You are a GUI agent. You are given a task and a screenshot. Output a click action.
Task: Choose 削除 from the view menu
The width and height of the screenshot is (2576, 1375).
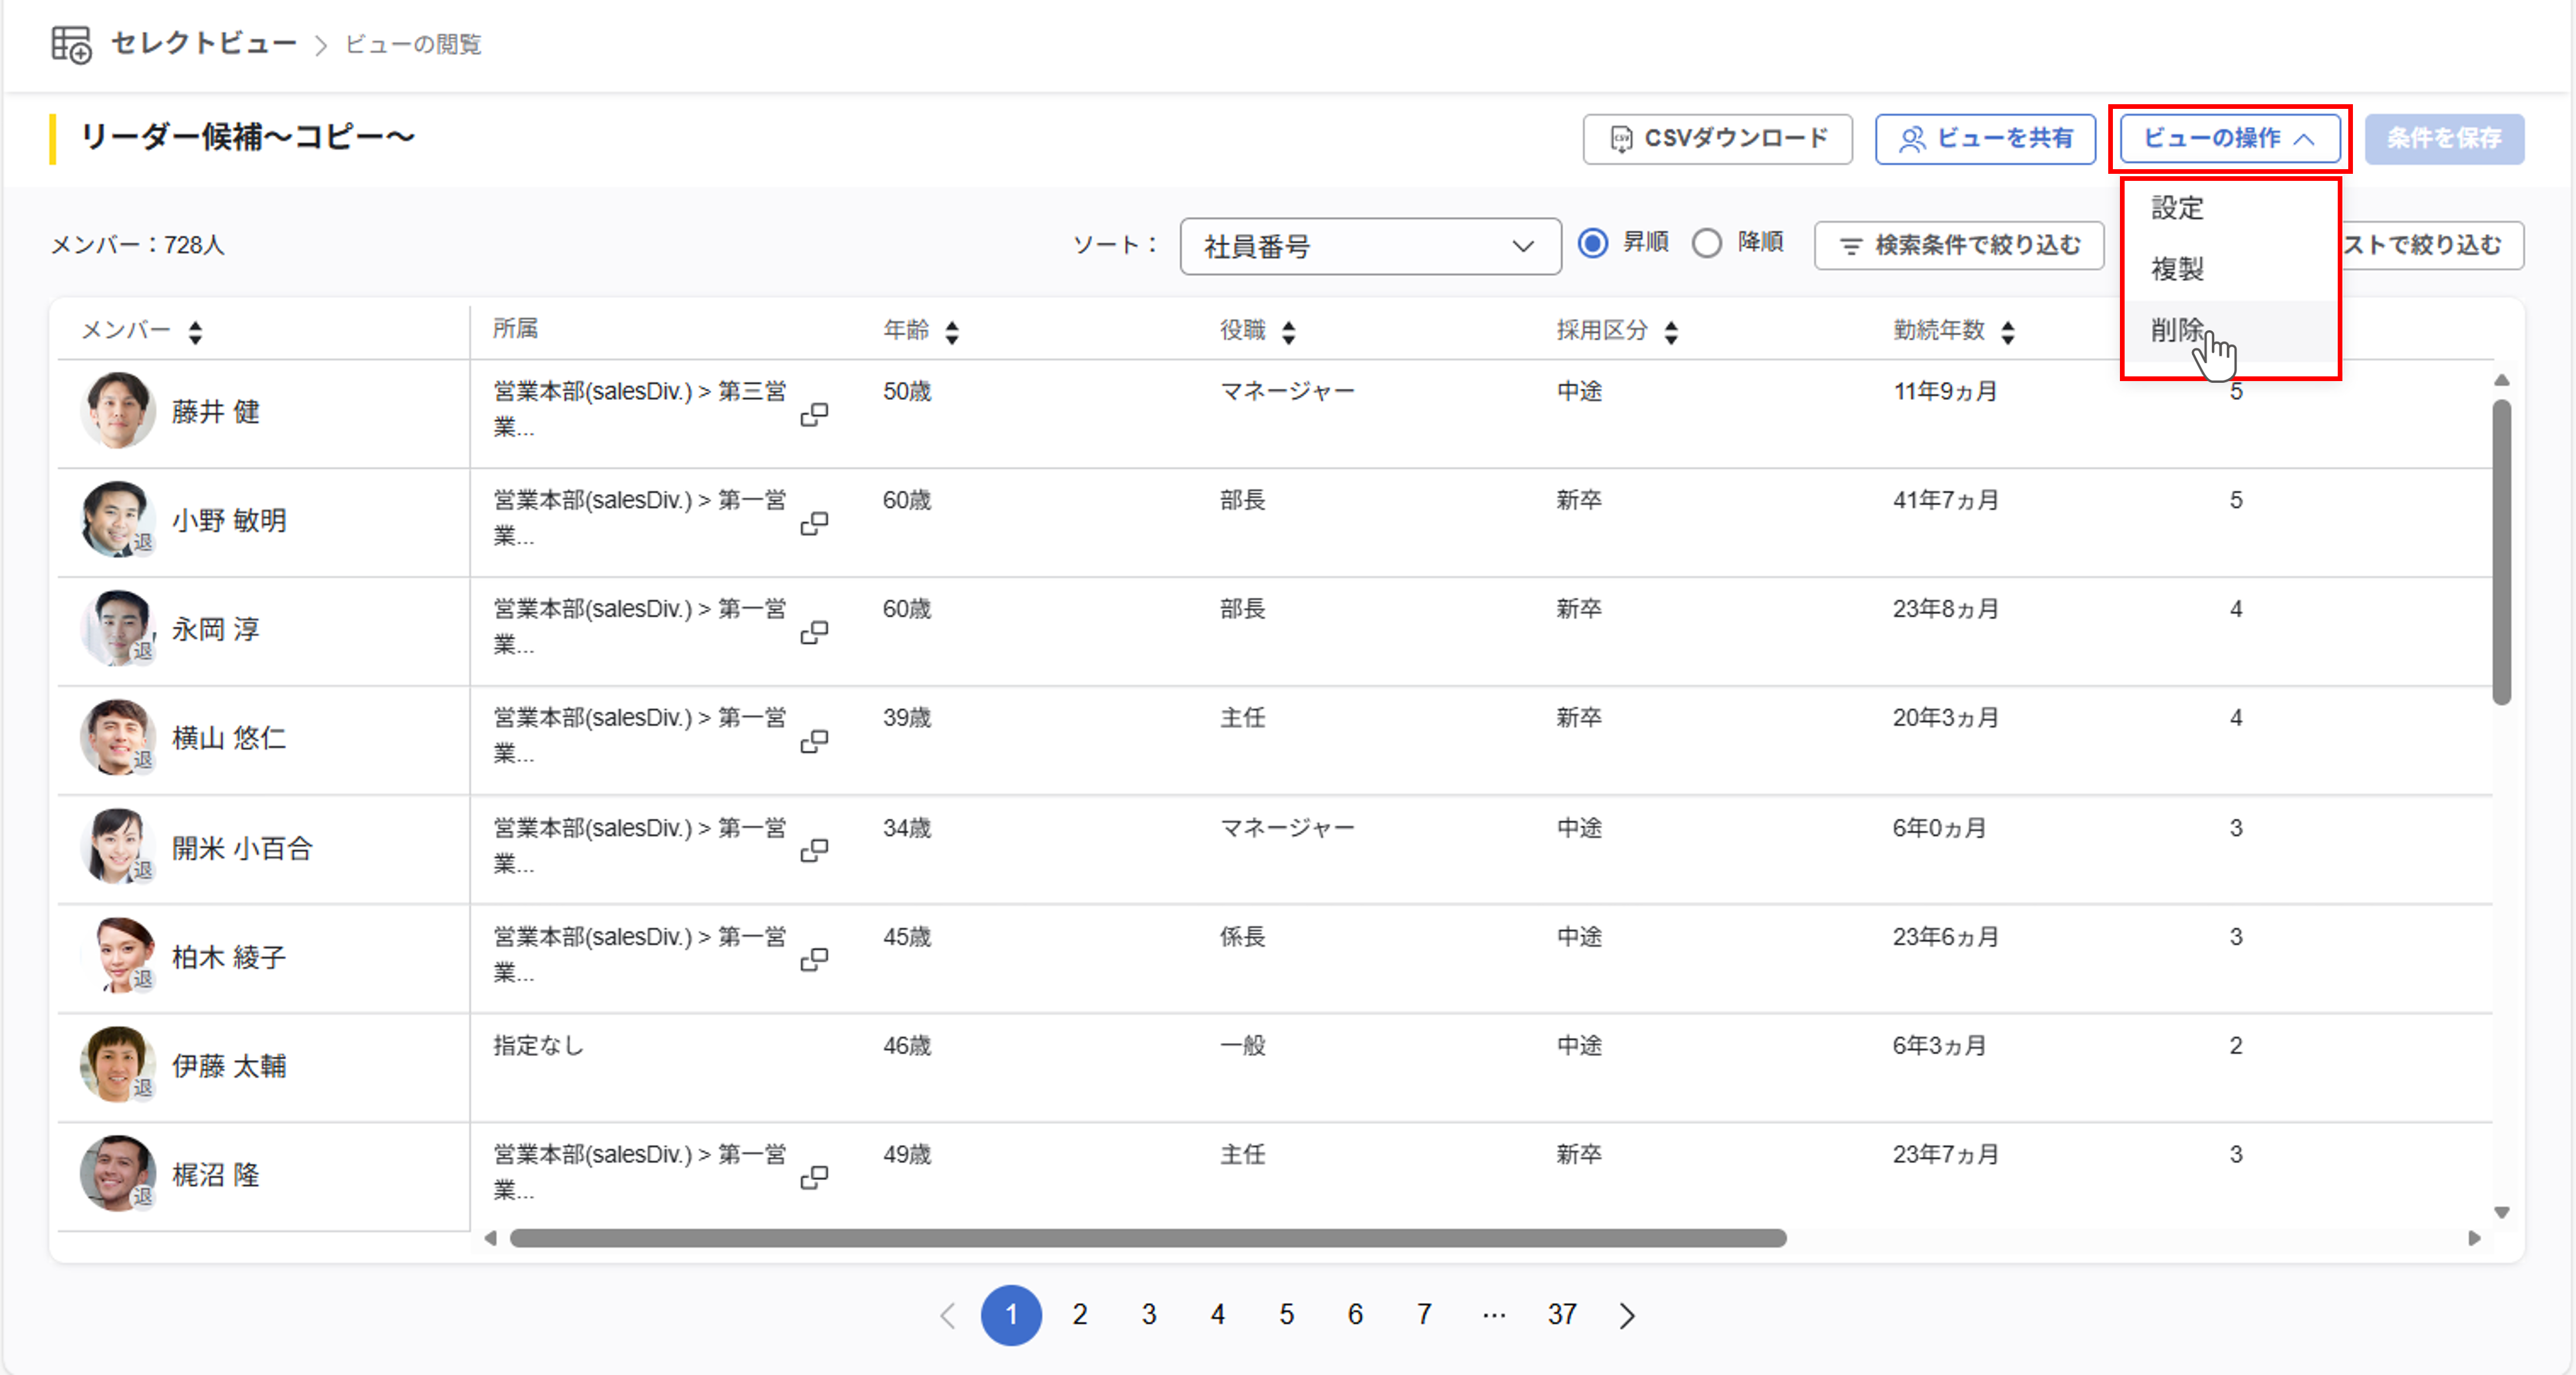click(x=2178, y=330)
